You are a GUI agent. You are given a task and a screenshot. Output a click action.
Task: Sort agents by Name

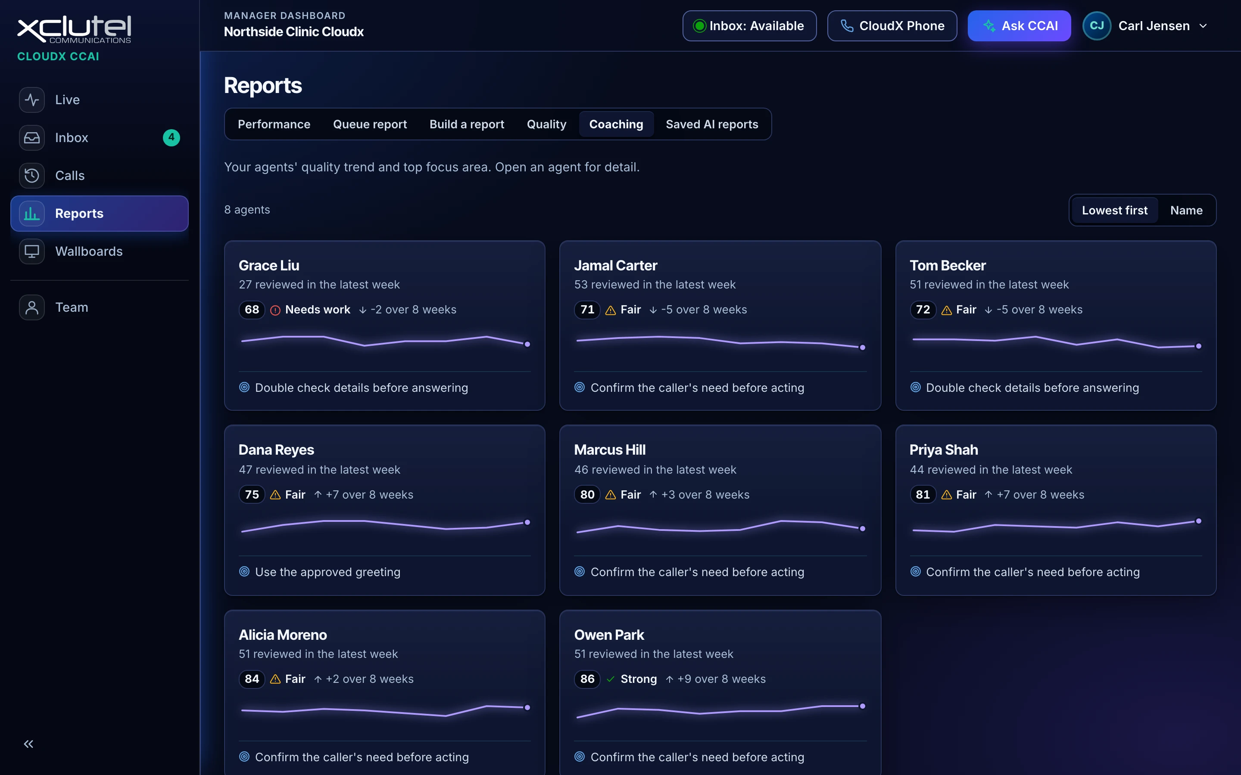(1186, 210)
